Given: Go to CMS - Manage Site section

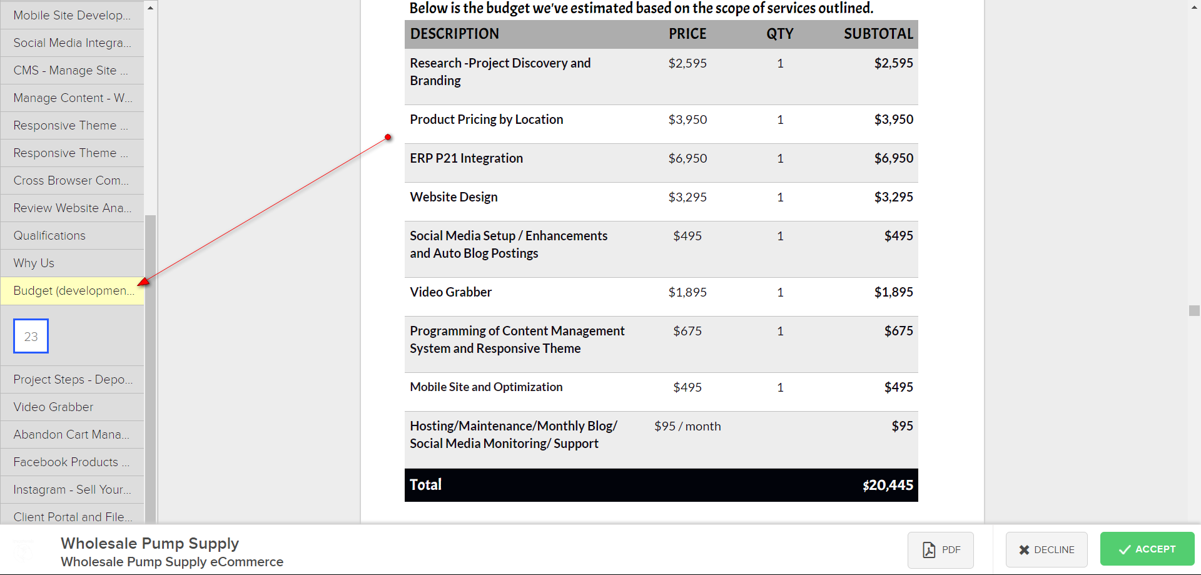Looking at the screenshot, I should click(72, 70).
